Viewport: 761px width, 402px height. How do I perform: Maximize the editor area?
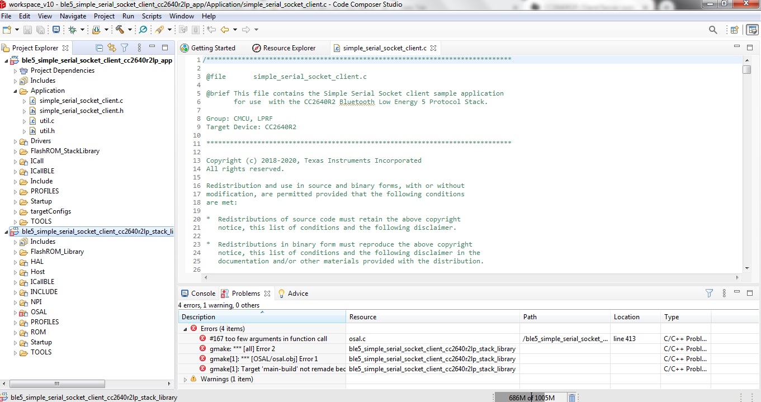[x=751, y=48]
